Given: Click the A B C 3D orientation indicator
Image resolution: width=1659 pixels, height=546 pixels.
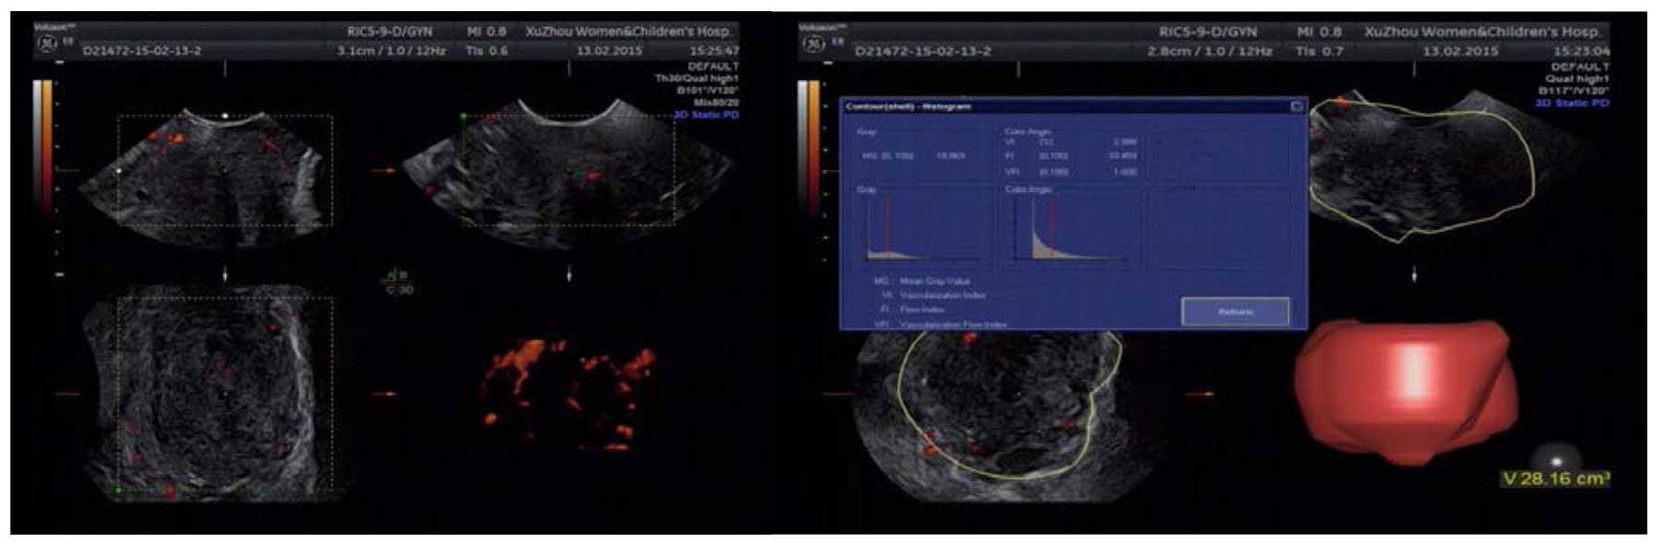Looking at the screenshot, I should (398, 282).
